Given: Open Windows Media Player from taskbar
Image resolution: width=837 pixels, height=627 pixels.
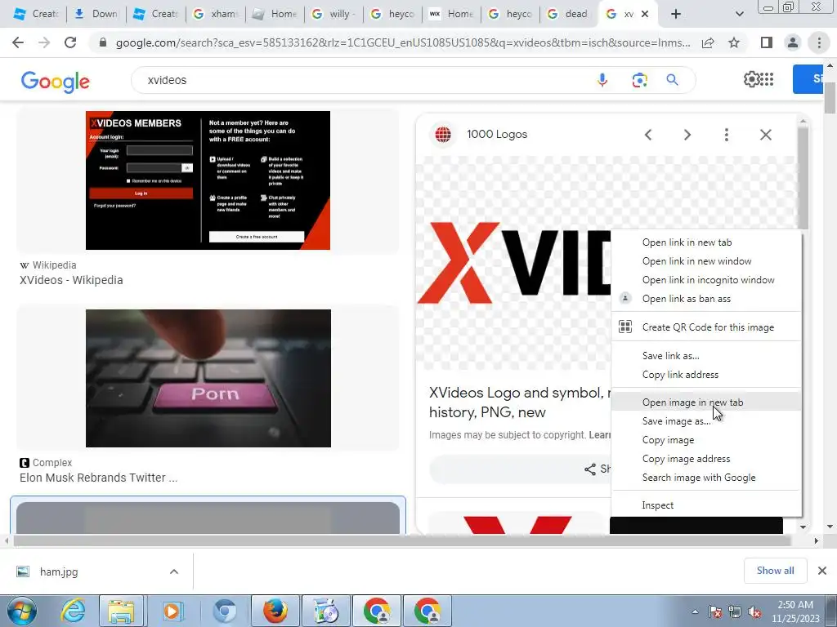Looking at the screenshot, I should (x=172, y=611).
